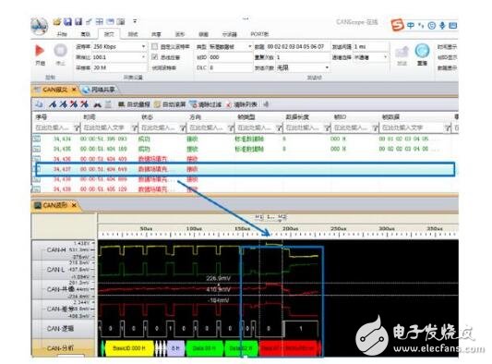Click the clear filter toolbar button
Screen dimensions: 492x364
(x=206, y=104)
